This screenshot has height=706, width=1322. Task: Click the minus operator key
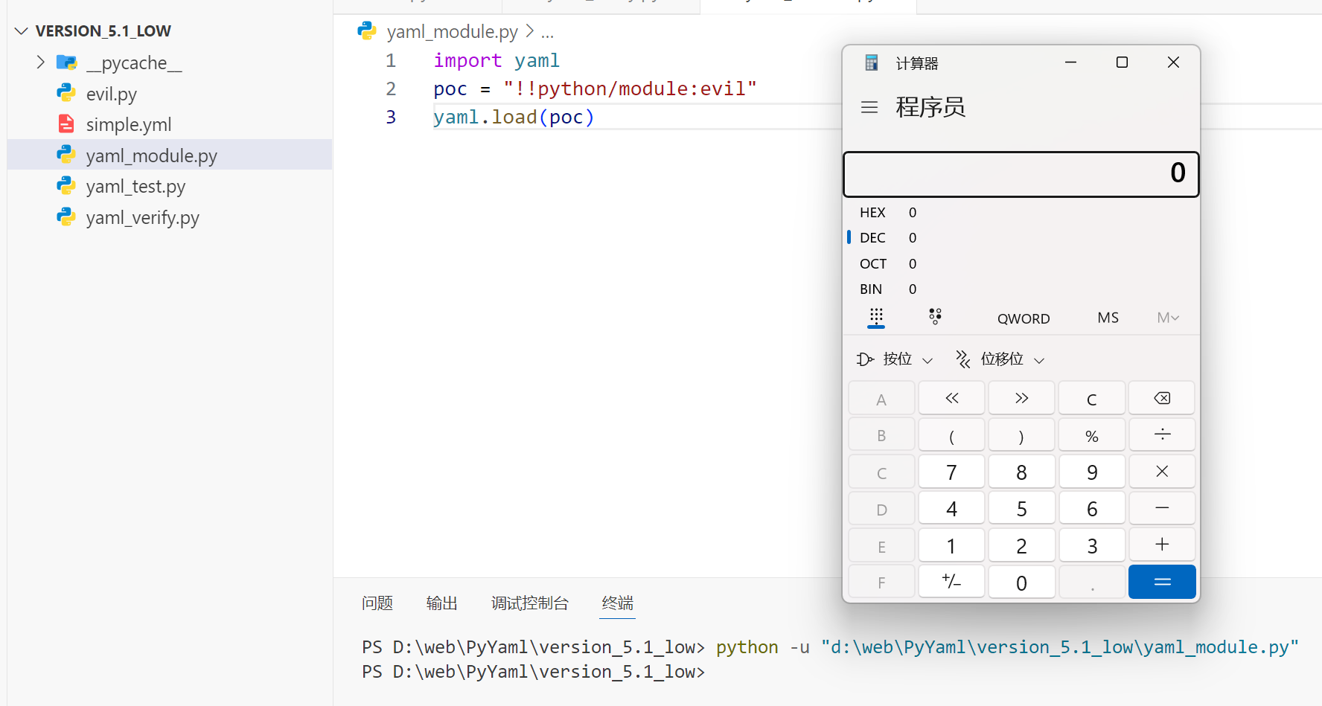[x=1162, y=507]
